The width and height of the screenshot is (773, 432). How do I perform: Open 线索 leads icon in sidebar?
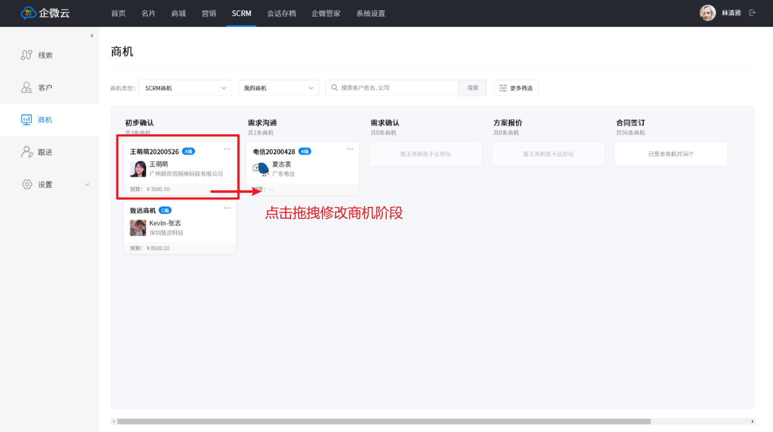click(x=26, y=55)
